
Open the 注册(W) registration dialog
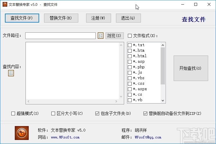[x=99, y=18]
